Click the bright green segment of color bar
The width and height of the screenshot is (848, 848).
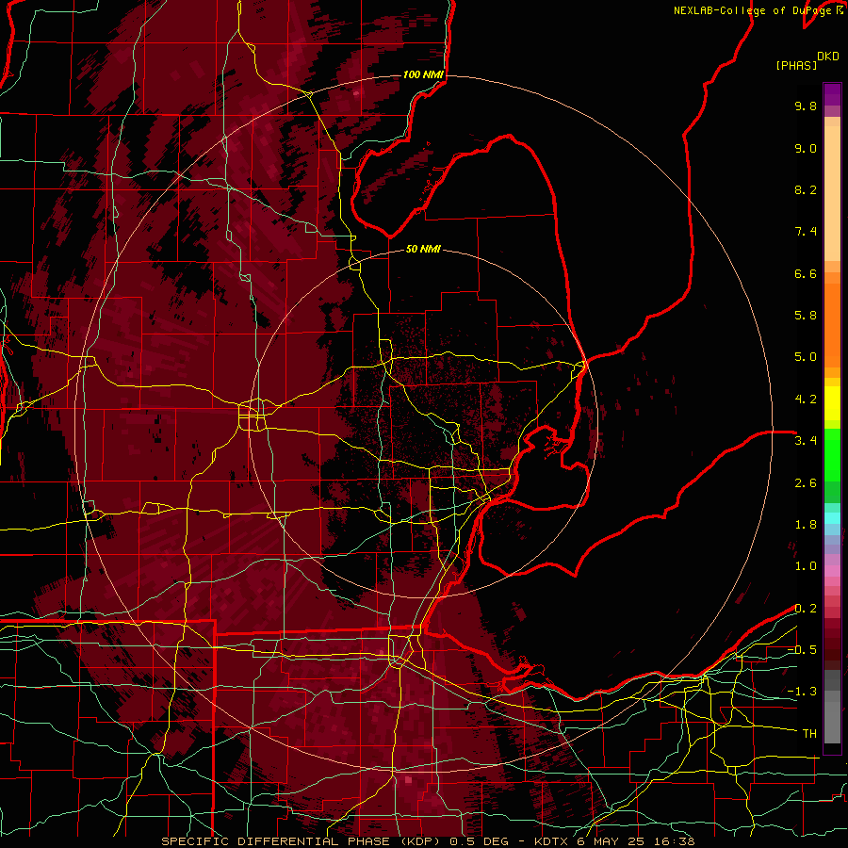coord(832,454)
